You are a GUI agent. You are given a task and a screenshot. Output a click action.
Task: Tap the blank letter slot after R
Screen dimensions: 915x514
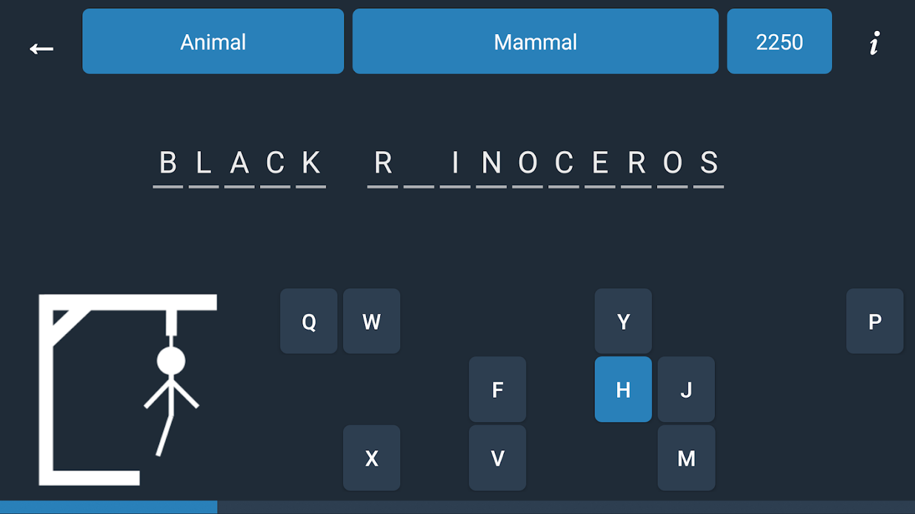pyautogui.click(x=419, y=168)
